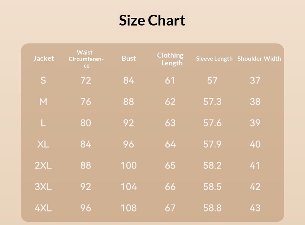Select the Sleeve Length header

(214, 59)
